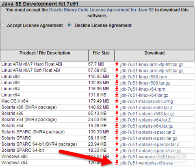Click the 115.65 MB file size cell
Viewport: 195px width, 168px height.
[x=99, y=76]
